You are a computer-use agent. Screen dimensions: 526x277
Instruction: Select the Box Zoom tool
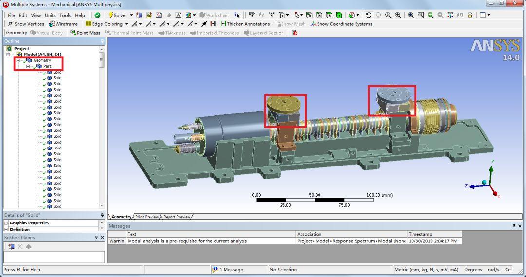(398, 15)
